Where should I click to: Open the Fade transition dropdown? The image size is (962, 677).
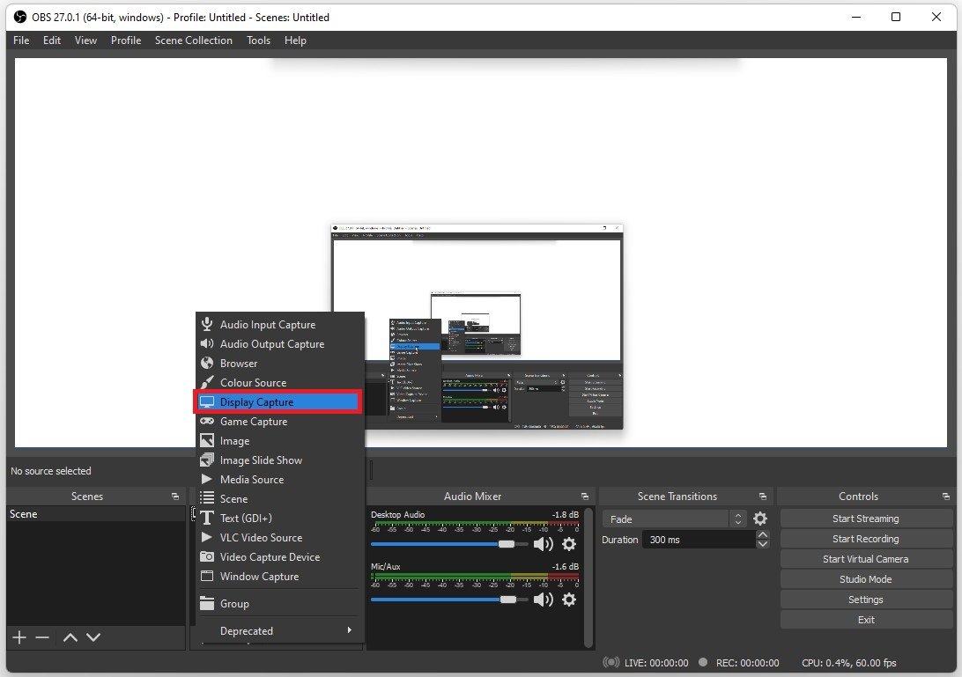point(674,519)
